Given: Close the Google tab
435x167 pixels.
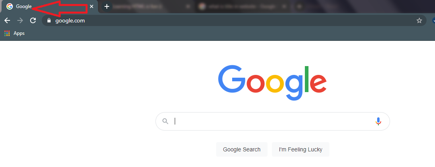Looking at the screenshot, I should (x=92, y=6).
